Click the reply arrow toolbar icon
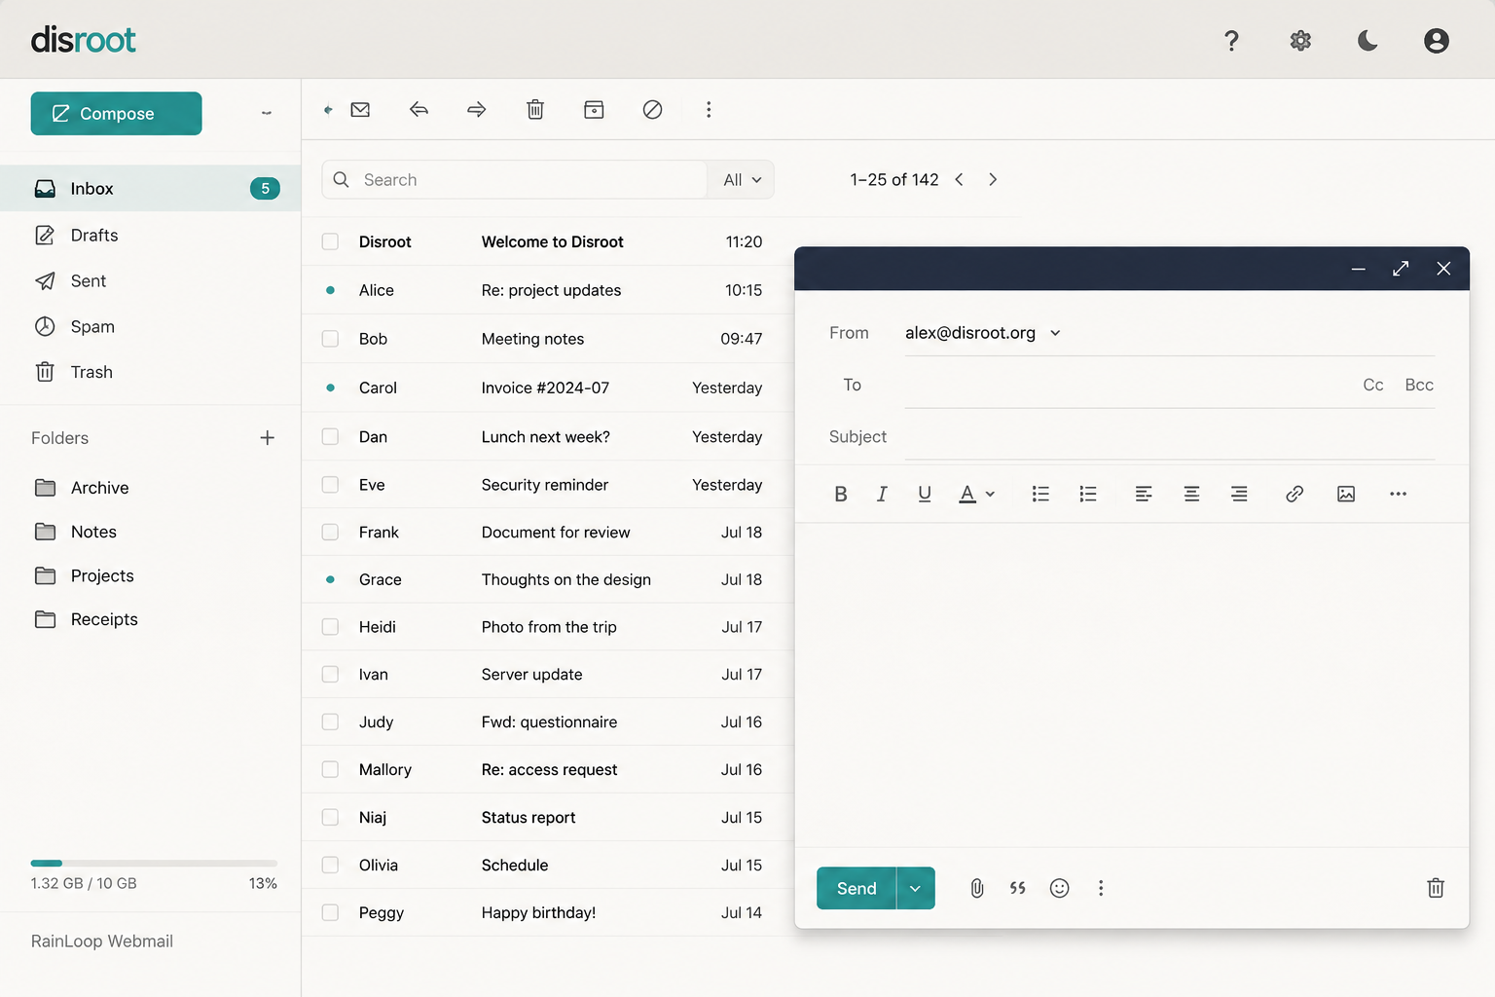Screen dimensions: 1495x997 point(419,109)
